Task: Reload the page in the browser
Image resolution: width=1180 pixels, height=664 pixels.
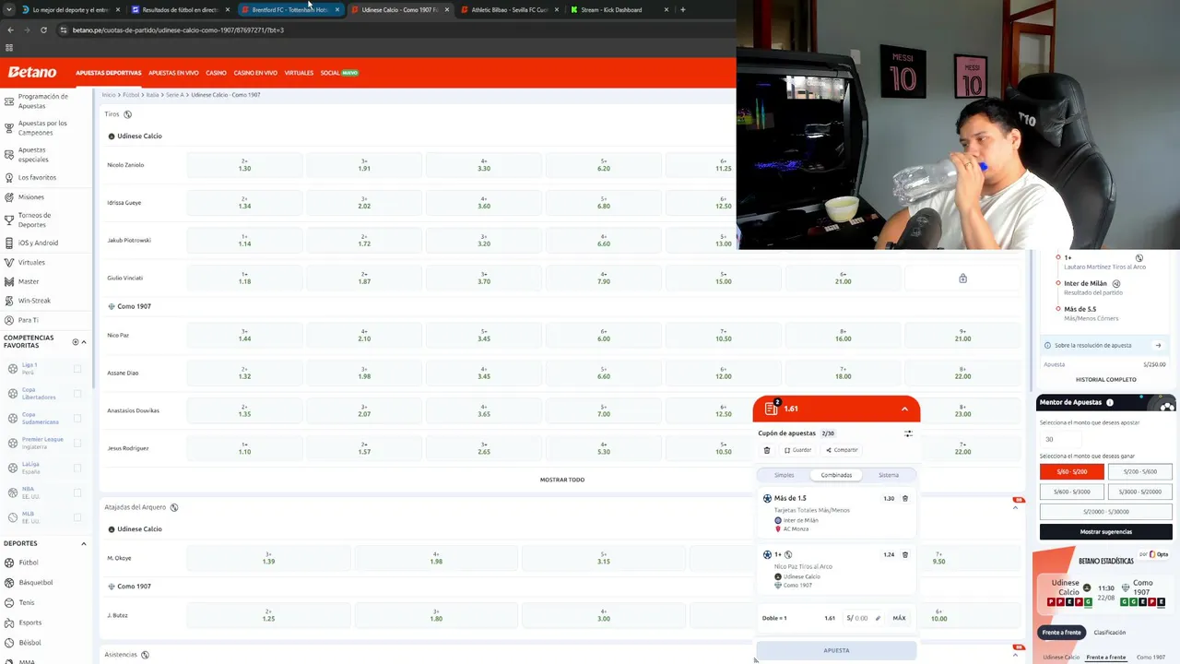Action: coord(43,30)
